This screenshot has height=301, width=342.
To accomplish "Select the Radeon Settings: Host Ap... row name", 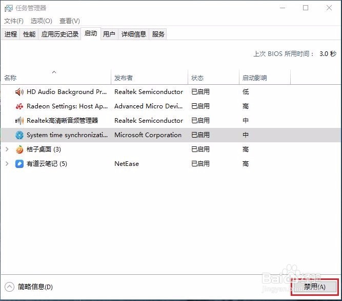I will [x=67, y=106].
